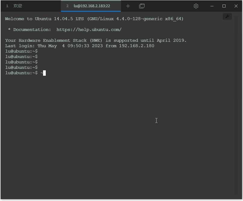The image size is (243, 201).
Task: Click the https://help.ubuntu.com/ documentation link
Action: 89,29
